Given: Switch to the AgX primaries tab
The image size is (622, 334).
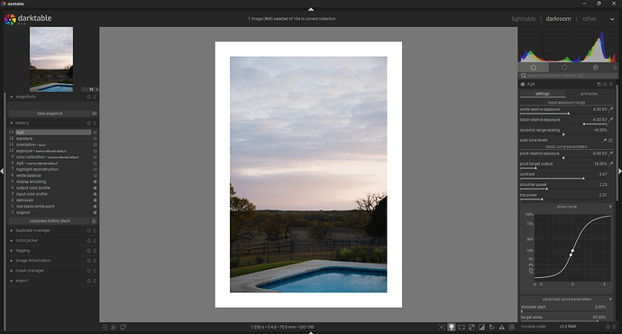Looking at the screenshot, I should coord(589,94).
